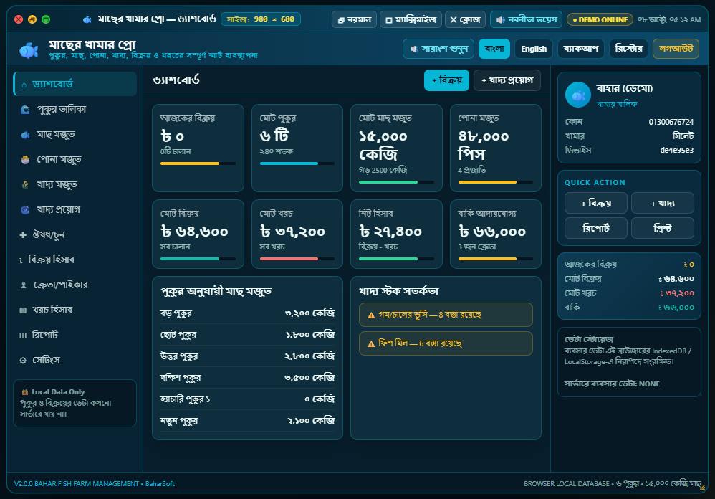Click the গম/চালের ভুসি stock warning
This screenshot has height=499, width=715.
[446, 315]
